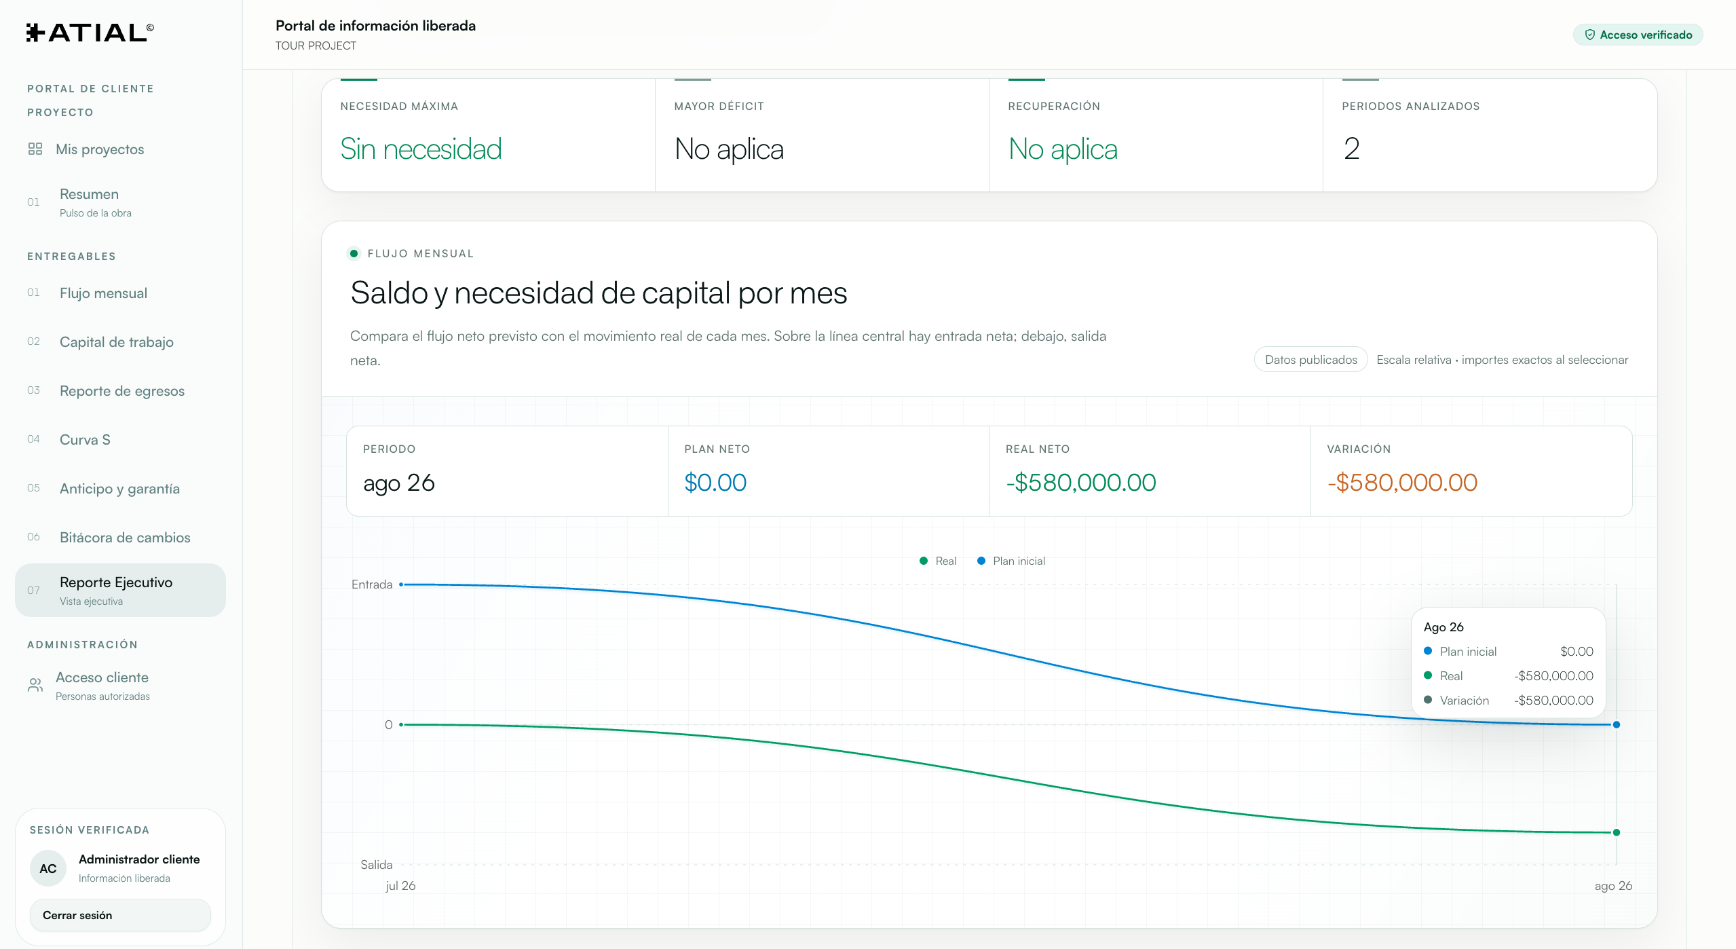Toggle the Real series in chart legend
The image size is (1736, 949).
tap(938, 561)
